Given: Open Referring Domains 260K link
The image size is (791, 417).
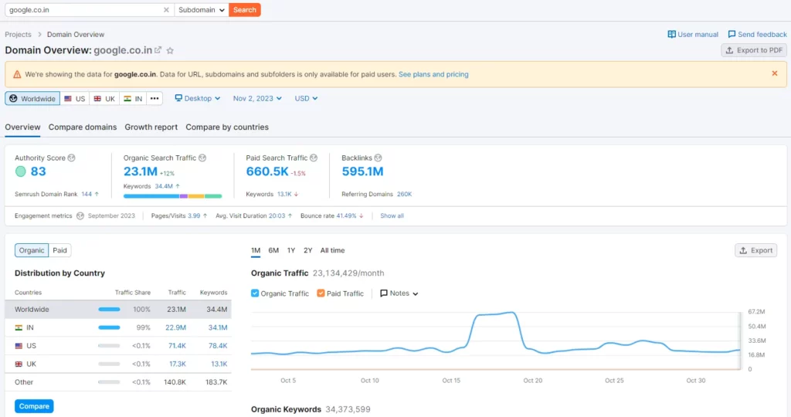Looking at the screenshot, I should (405, 194).
